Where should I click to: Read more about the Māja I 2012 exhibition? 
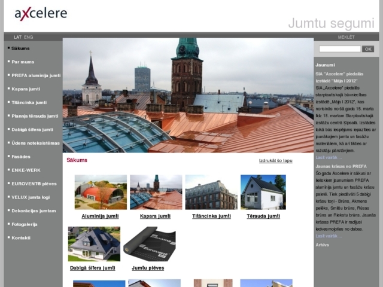tap(329, 158)
